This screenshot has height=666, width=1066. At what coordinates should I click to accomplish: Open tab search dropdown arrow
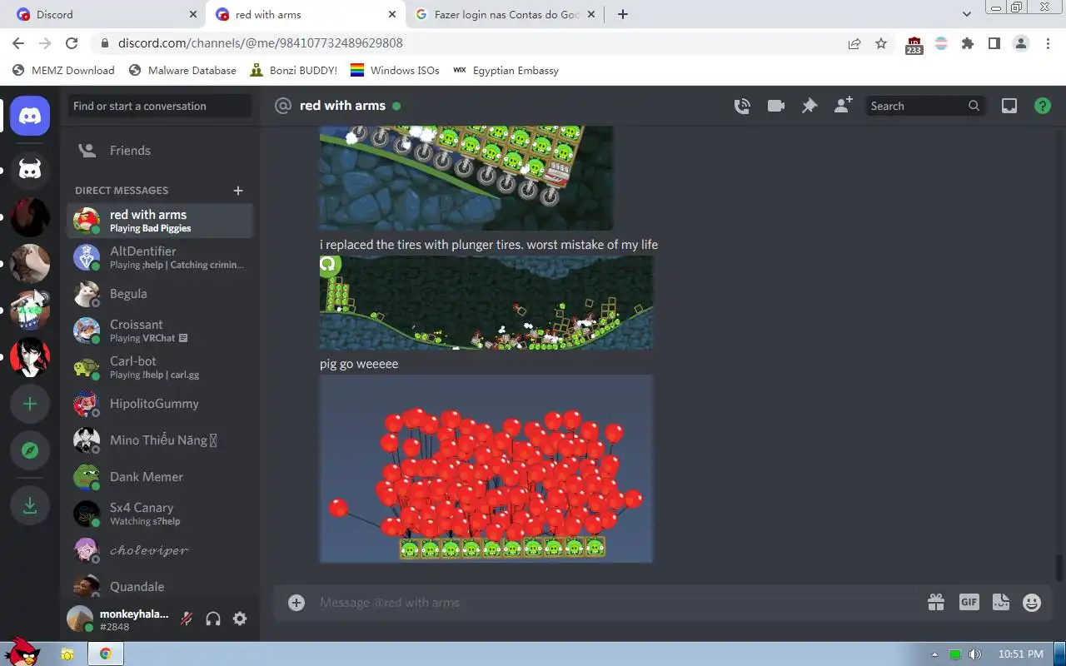[967, 14]
